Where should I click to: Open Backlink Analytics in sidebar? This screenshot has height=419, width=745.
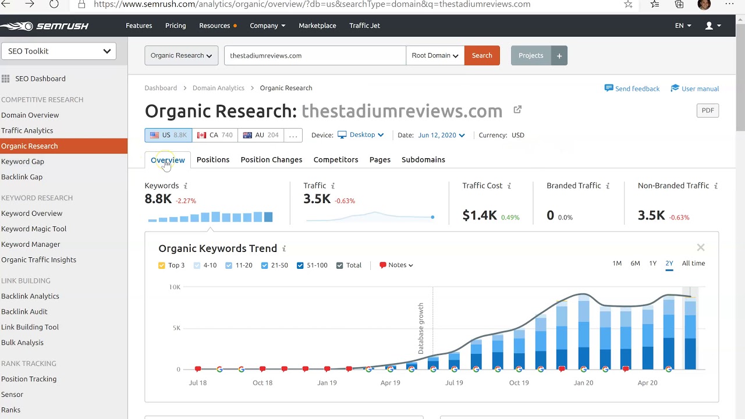(x=30, y=296)
